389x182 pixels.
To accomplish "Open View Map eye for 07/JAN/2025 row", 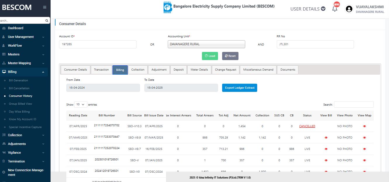I will 364,160.
